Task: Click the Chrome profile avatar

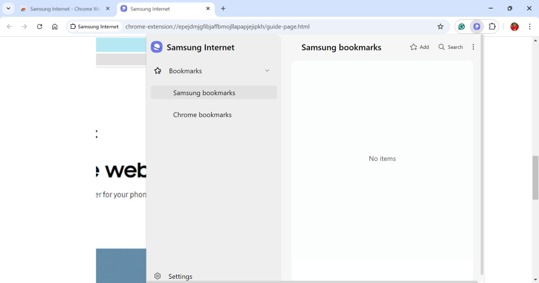Action: tap(514, 27)
